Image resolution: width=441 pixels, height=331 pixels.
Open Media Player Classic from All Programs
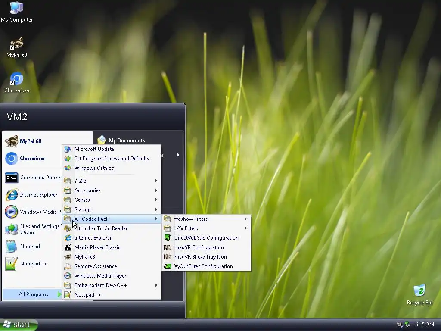point(112,247)
